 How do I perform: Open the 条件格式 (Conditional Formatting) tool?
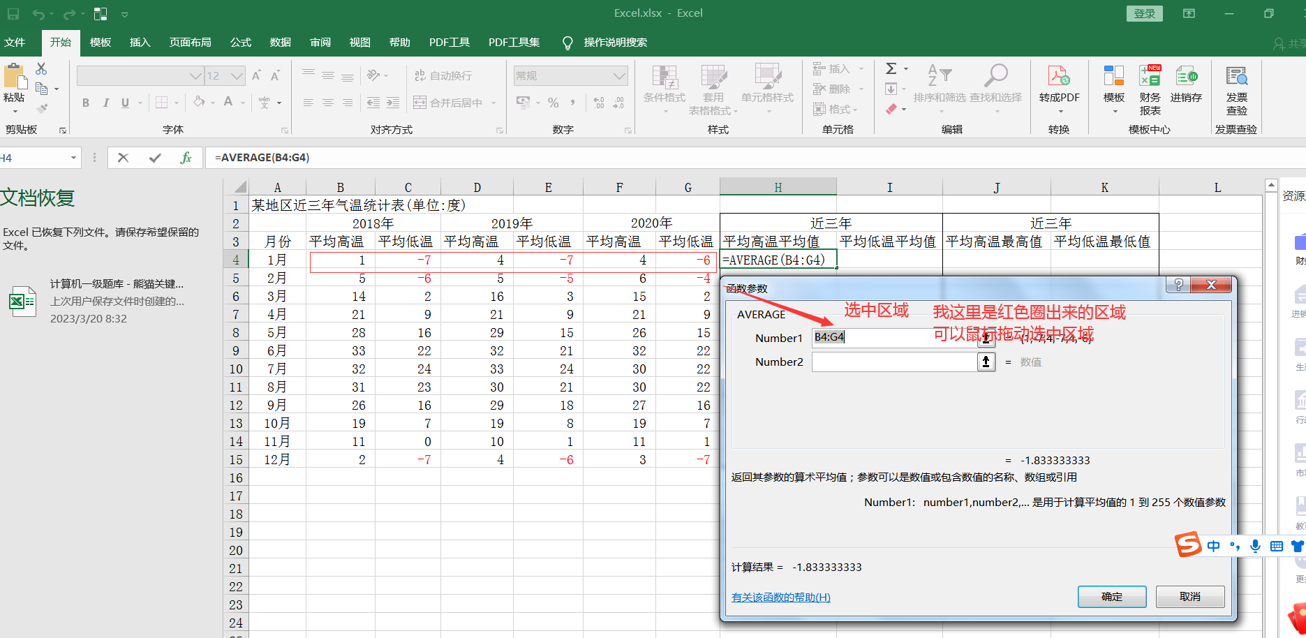(x=664, y=89)
